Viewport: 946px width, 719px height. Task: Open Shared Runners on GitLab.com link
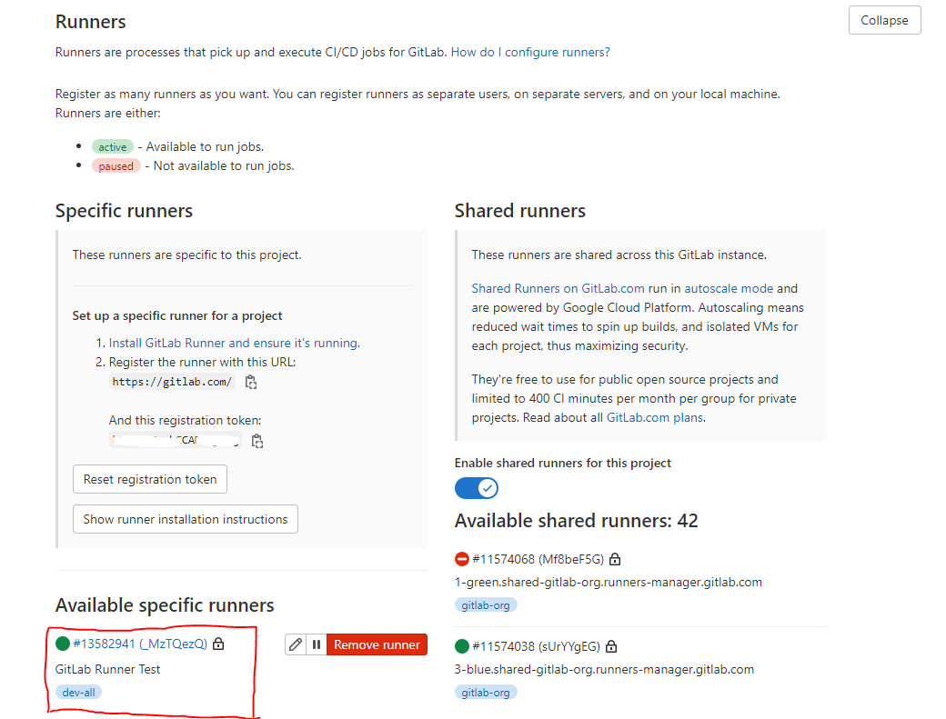click(559, 289)
